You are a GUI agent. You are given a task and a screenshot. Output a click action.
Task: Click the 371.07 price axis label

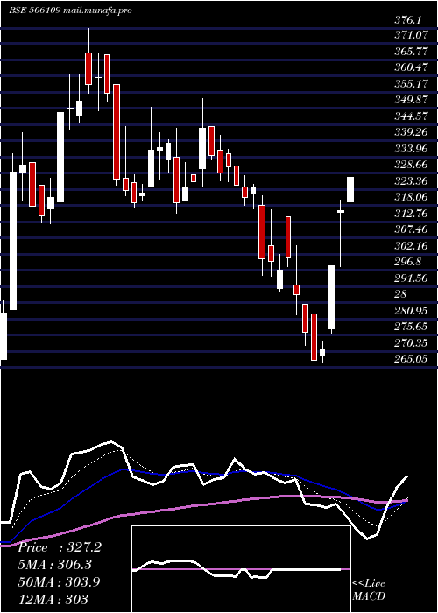tap(411, 35)
